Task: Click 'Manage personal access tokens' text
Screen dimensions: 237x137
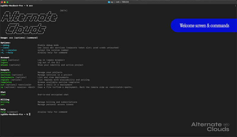Action: 55,104
